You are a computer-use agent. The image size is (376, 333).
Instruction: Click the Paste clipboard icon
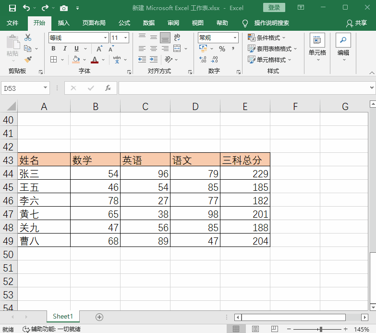click(13, 42)
